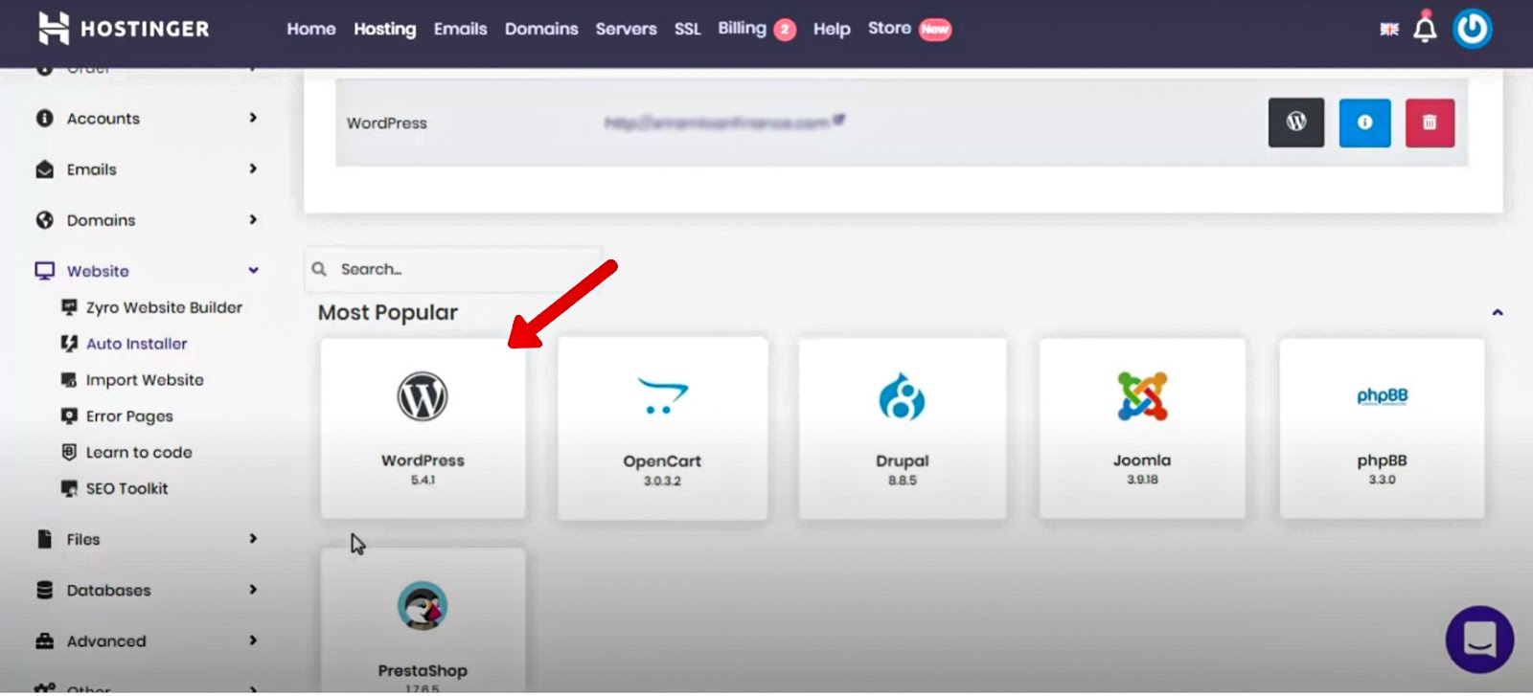Screen dimensions: 1533x696
Task: Change language via the flag icon
Action: point(1388,30)
